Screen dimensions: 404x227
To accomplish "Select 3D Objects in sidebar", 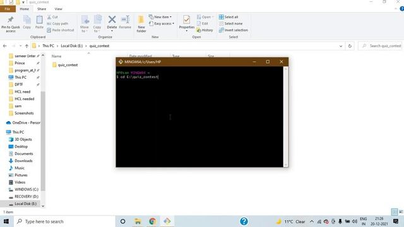I will (23, 139).
